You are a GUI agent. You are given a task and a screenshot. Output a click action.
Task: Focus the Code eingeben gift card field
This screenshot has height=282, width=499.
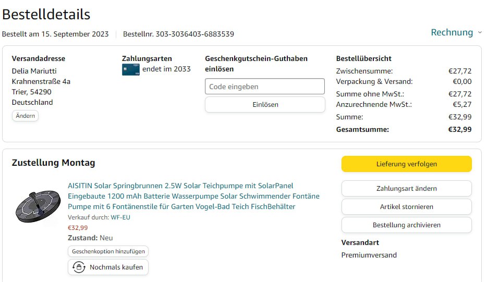tap(265, 87)
